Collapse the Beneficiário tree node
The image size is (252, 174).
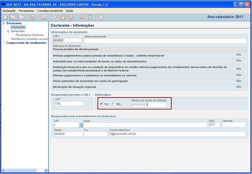pyautogui.click(x=8, y=31)
